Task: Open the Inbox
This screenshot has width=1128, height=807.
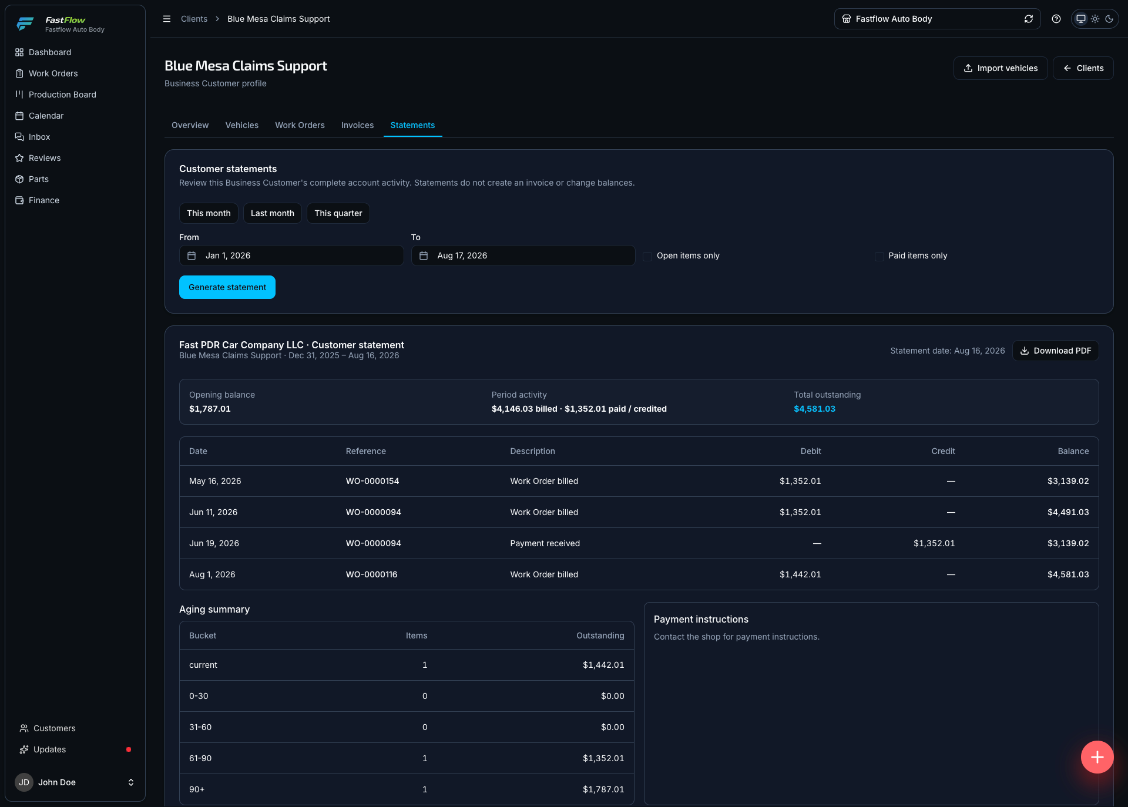Action: (x=39, y=137)
